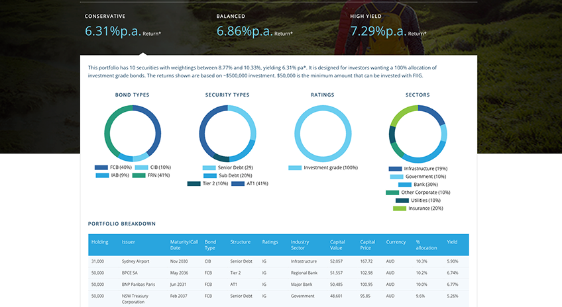Select the Conservative portfolio tab
562x307 pixels.
tap(123, 26)
